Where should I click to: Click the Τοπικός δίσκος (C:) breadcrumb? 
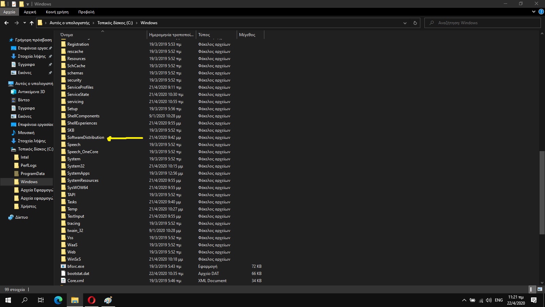tap(115, 23)
